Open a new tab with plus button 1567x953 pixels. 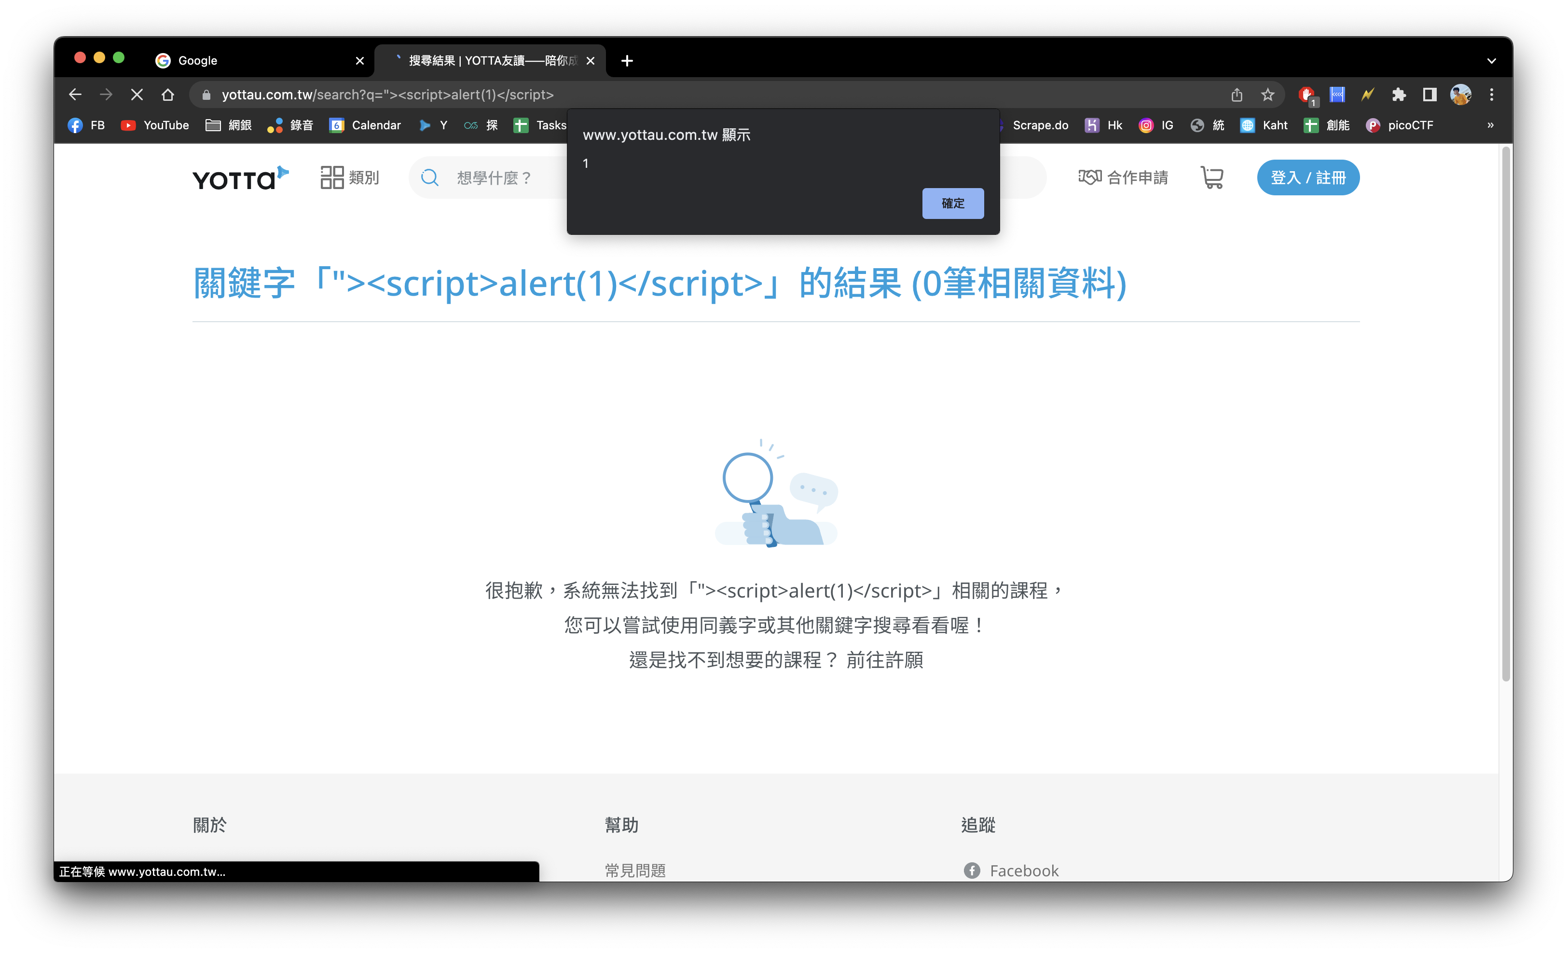click(x=627, y=61)
